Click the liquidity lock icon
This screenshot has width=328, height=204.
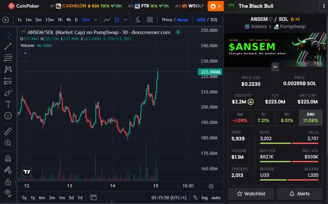251,102
